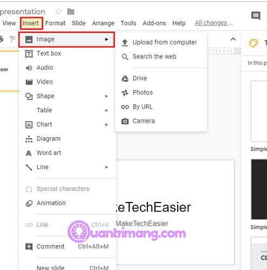Click the Image picture icon in Insert menu
The height and width of the screenshot is (270, 267).
coord(29,39)
